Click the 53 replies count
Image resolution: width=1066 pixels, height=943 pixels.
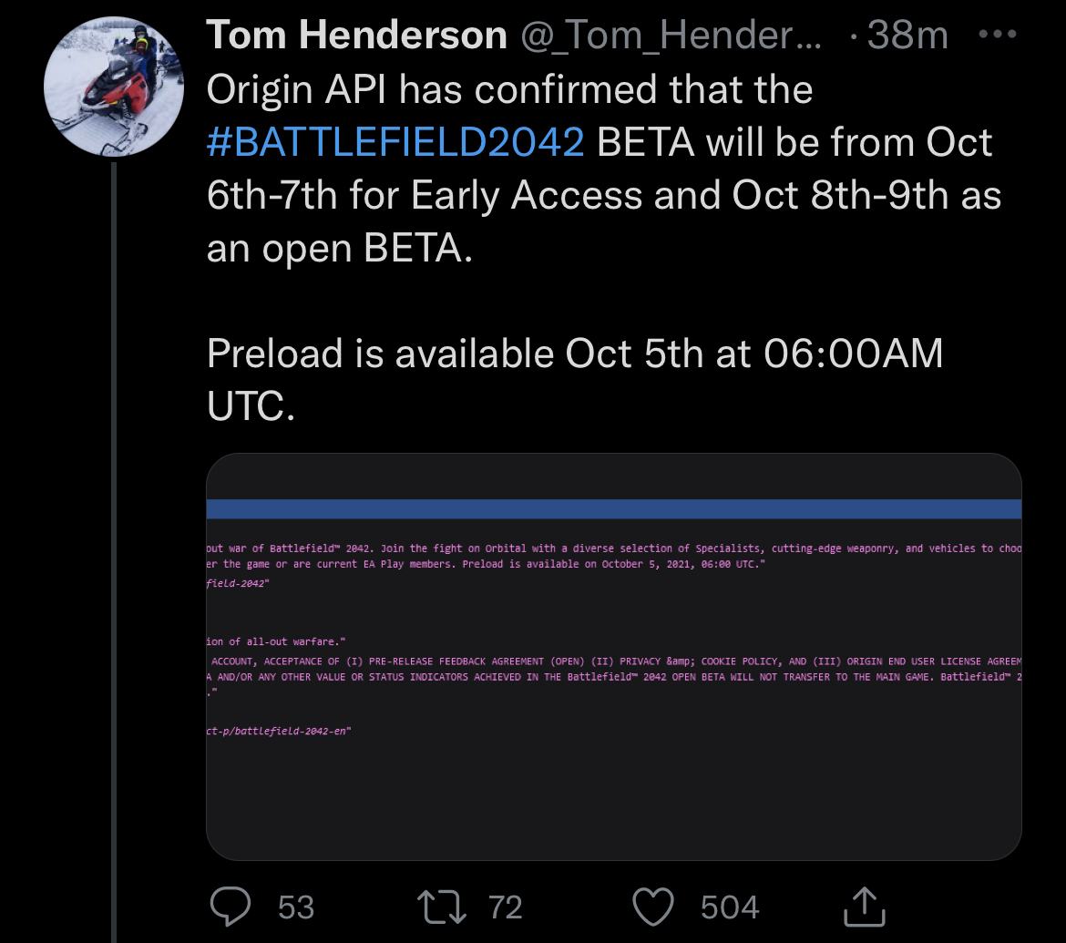point(296,907)
